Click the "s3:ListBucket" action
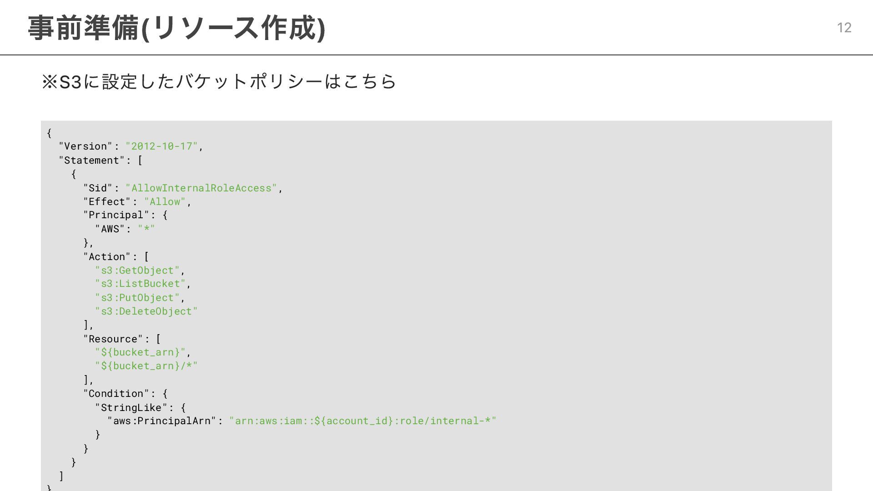873x491 pixels. point(140,284)
